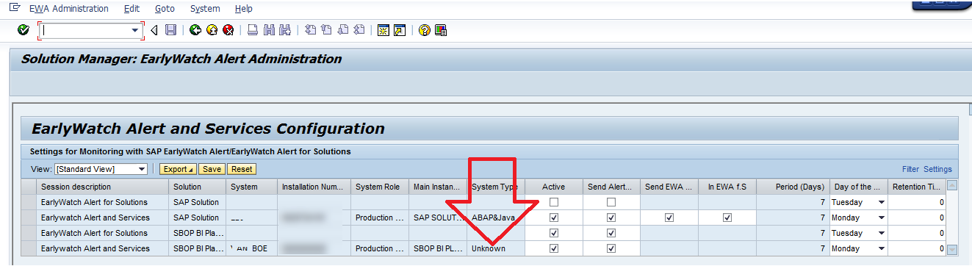Viewport: 972px width, 266px height.
Task: Enable Send Alert for SAP Solution EarlyWatch for Solutions
Action: [x=611, y=202]
